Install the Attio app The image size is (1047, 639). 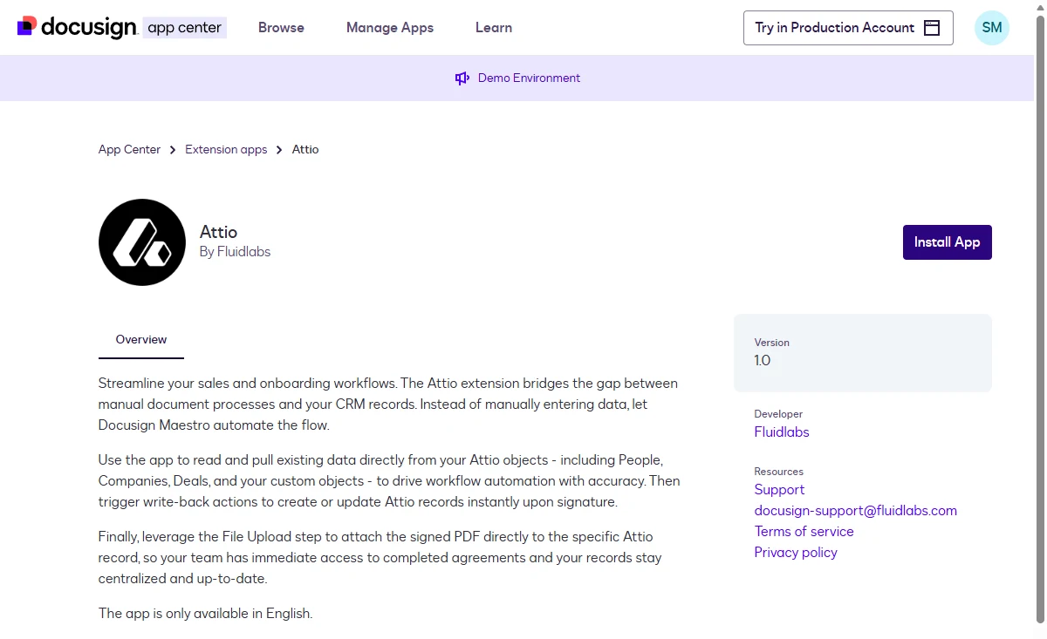[x=948, y=242]
